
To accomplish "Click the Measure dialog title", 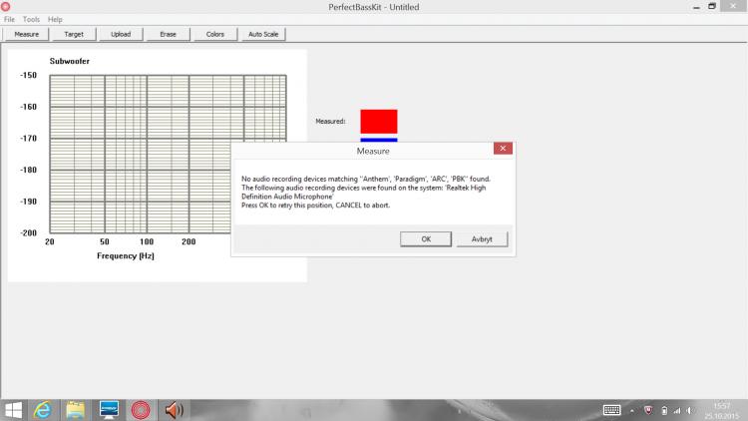I will point(373,151).
